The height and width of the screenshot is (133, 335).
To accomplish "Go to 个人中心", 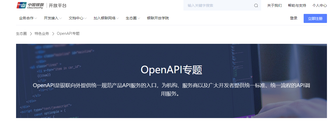I will pyautogui.click(x=319, y=5).
